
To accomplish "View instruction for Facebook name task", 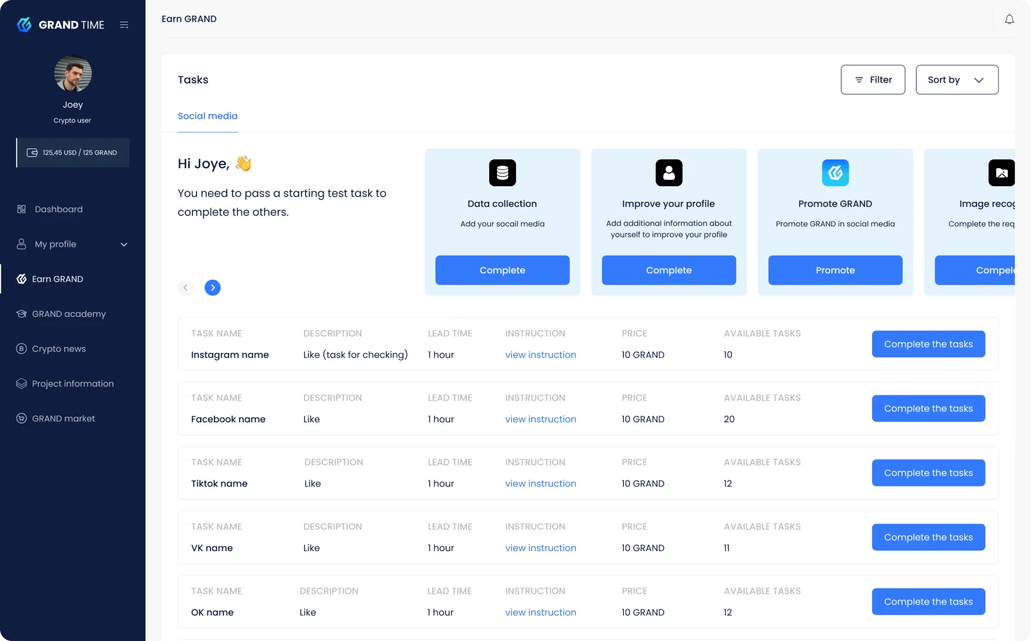I will (541, 419).
